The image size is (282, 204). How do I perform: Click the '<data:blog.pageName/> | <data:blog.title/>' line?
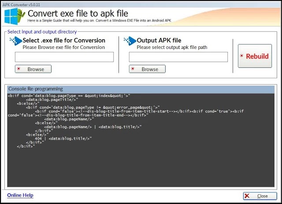(93, 127)
